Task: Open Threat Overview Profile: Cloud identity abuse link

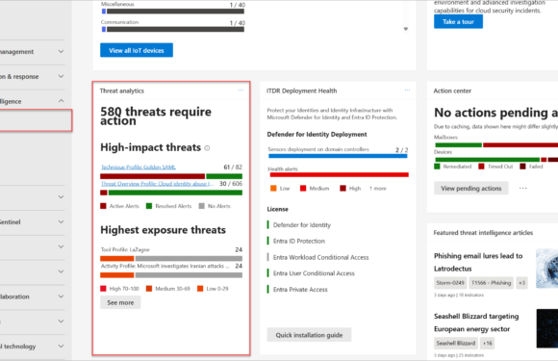Action: point(157,184)
